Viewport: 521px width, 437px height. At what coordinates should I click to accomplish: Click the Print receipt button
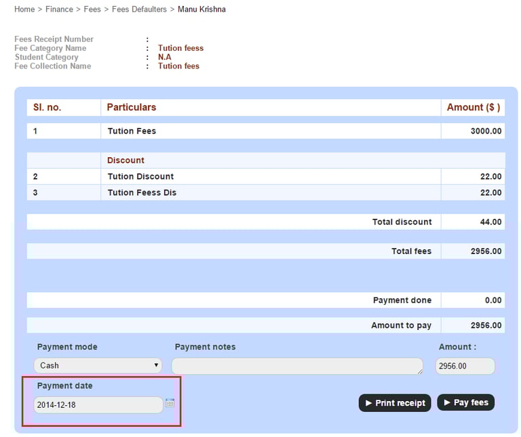pos(395,403)
